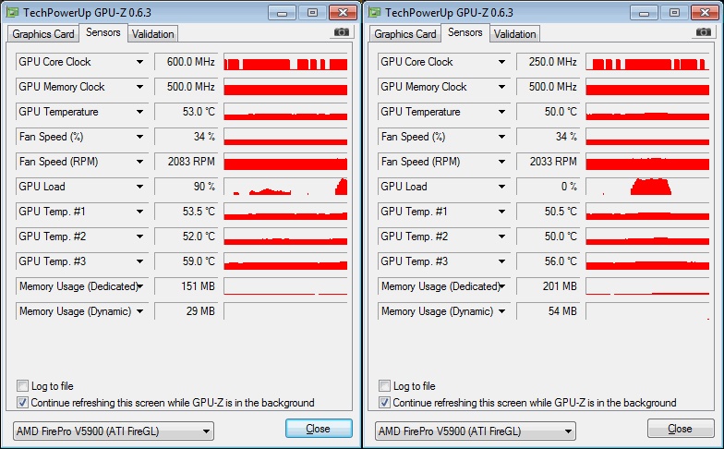724x449 pixels.
Task: Click GPU Core Clock graph in right window
Action: tap(647, 62)
